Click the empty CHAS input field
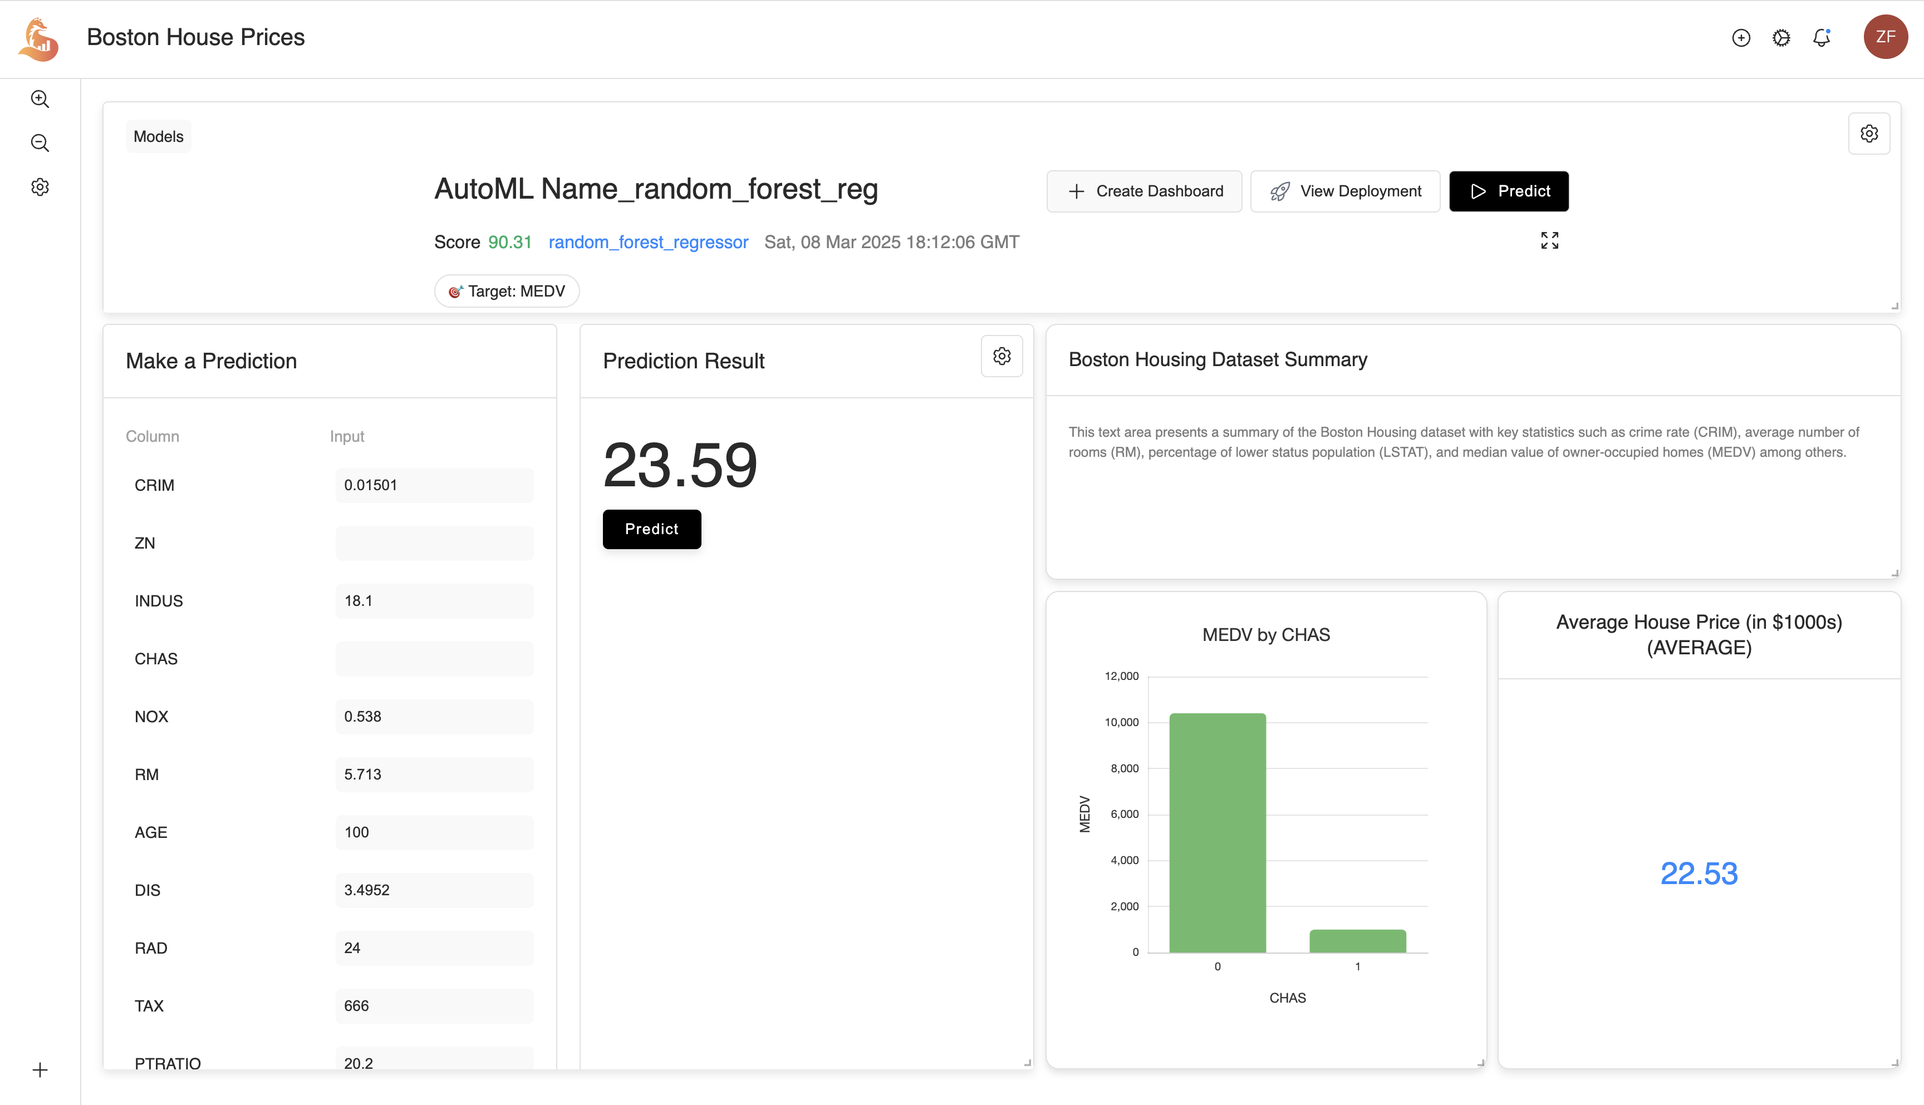 (x=434, y=659)
